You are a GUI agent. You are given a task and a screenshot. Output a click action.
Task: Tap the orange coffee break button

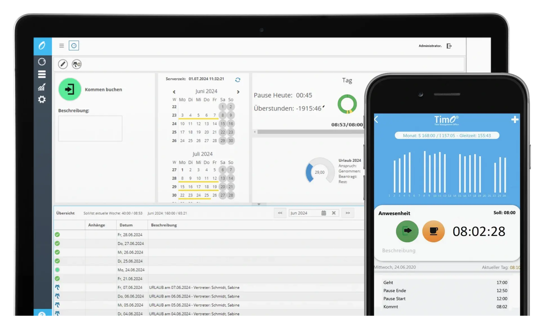(x=433, y=231)
